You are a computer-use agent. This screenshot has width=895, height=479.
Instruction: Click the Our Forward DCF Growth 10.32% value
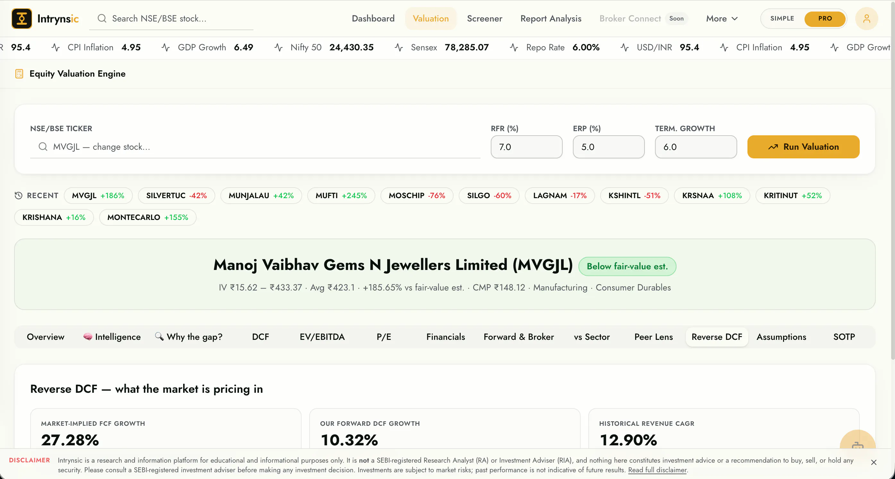coord(349,440)
